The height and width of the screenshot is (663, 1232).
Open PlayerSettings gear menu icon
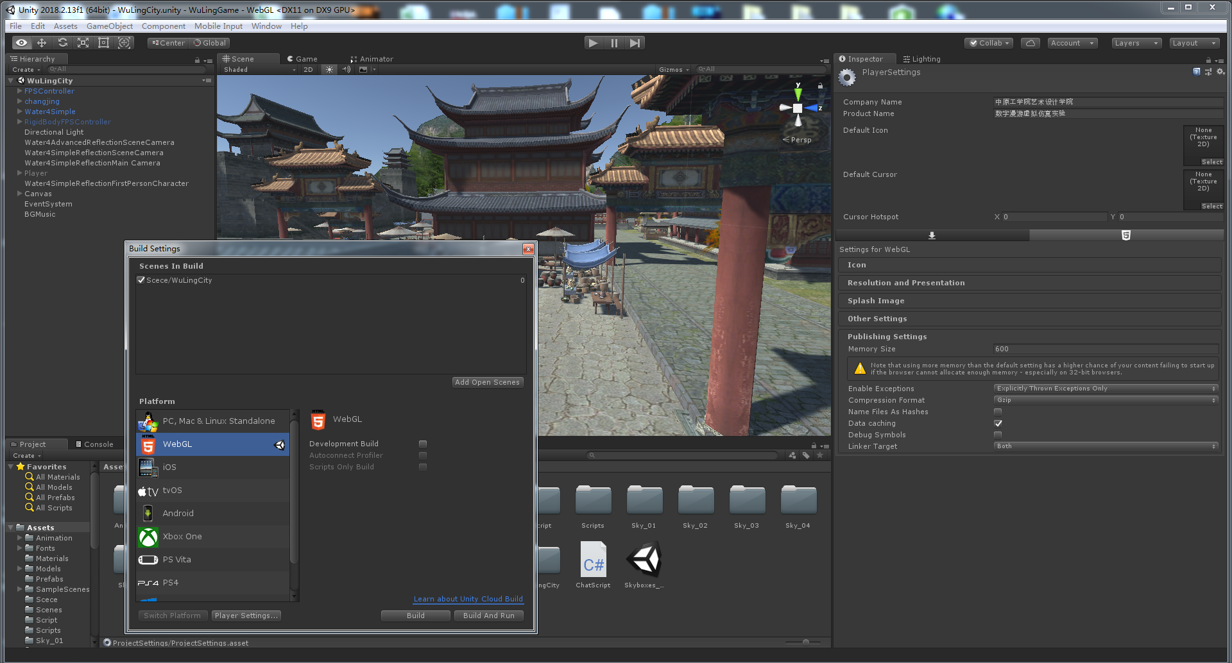pos(1220,72)
